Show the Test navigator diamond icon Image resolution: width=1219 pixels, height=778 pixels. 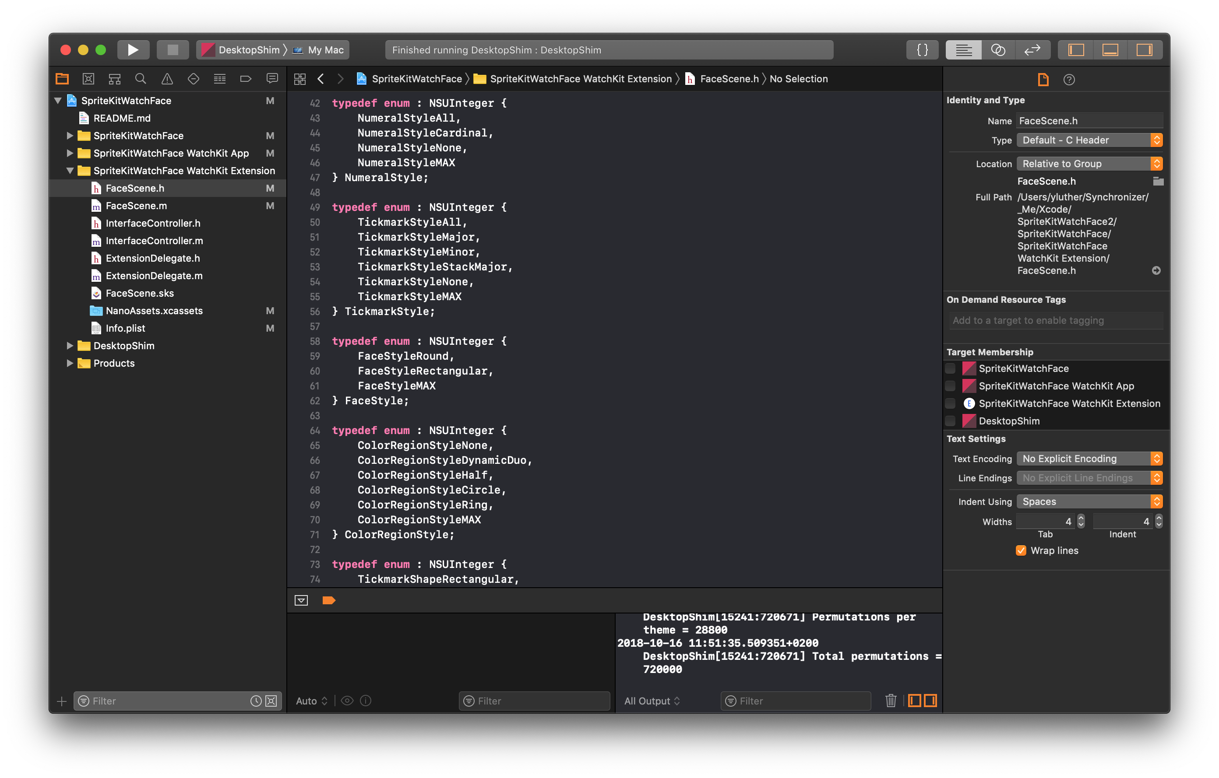tap(194, 78)
